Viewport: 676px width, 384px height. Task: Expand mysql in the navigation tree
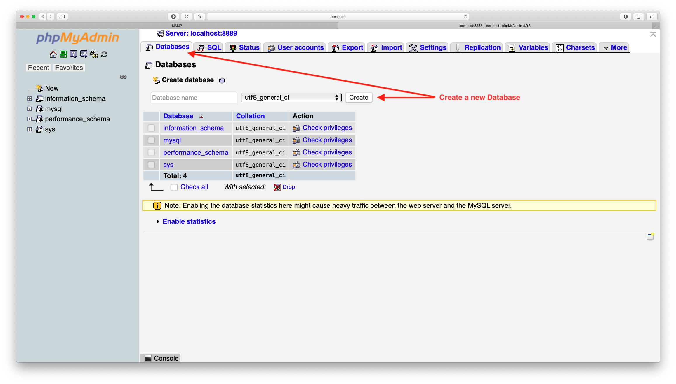29,109
